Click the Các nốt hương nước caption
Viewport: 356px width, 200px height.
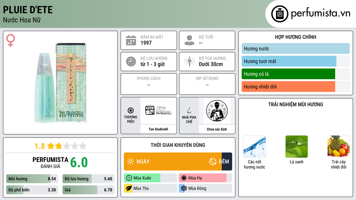tap(254, 164)
